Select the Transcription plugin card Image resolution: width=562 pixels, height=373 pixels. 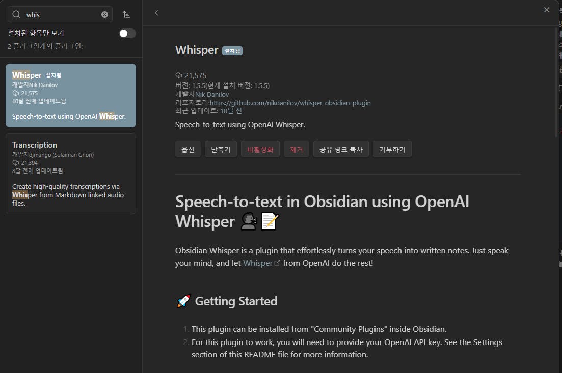[x=71, y=174]
